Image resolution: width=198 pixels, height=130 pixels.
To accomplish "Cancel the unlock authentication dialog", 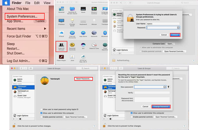I will pyautogui.click(x=164, y=35).
